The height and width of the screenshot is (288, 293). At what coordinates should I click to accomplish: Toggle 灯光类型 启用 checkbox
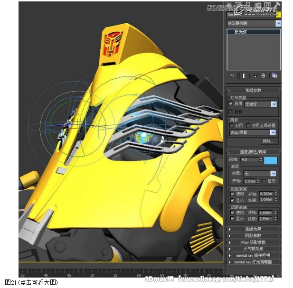pyautogui.click(x=231, y=103)
